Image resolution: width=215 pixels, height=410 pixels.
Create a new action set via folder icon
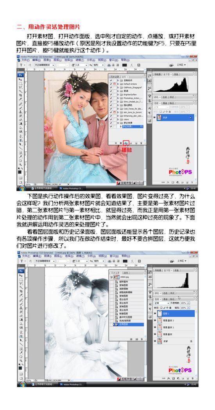pyautogui.click(x=131, y=143)
